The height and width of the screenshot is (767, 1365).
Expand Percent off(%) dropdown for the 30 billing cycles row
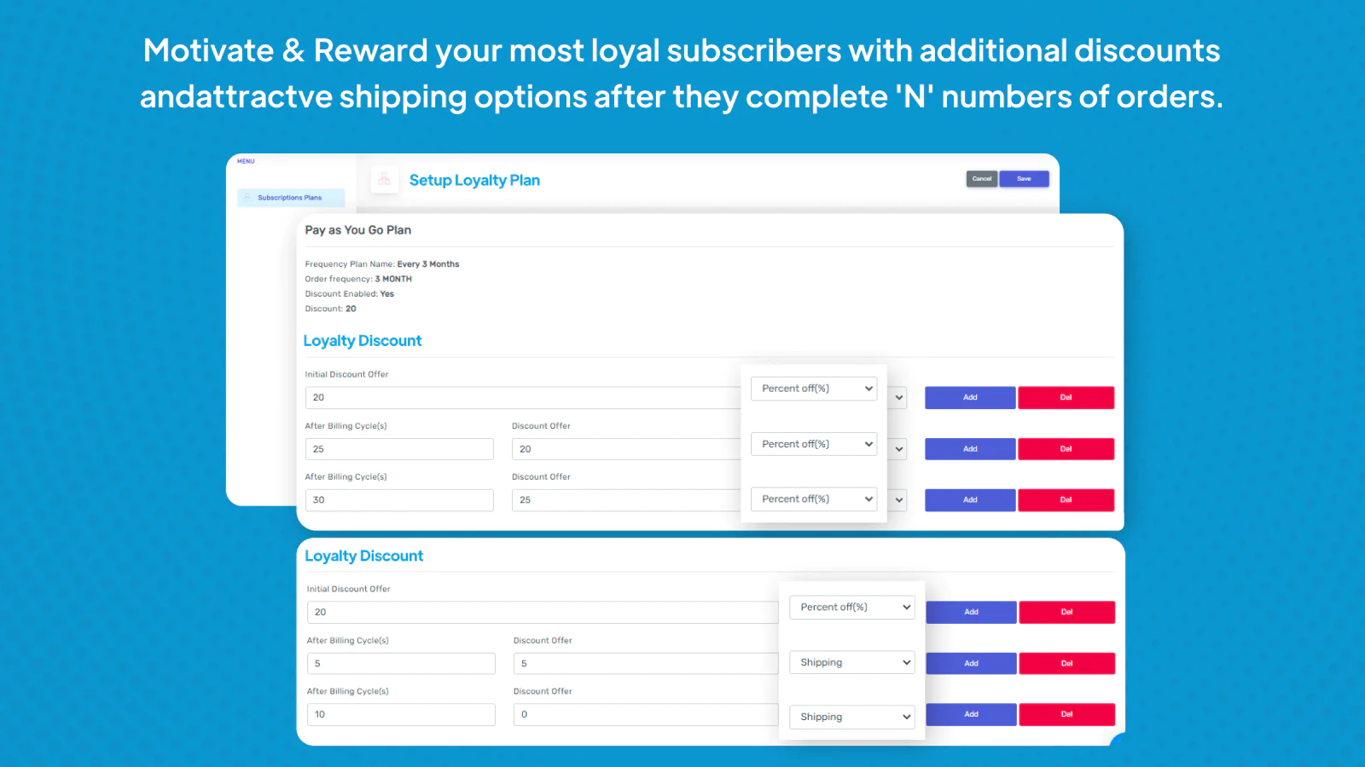[x=814, y=499]
